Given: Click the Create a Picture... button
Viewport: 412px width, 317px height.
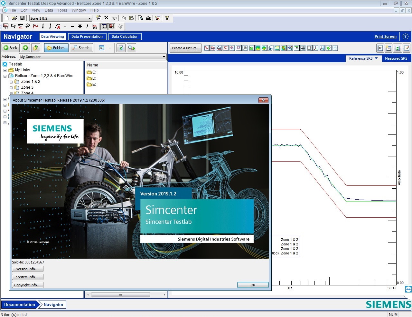Looking at the screenshot, I should click(186, 48).
